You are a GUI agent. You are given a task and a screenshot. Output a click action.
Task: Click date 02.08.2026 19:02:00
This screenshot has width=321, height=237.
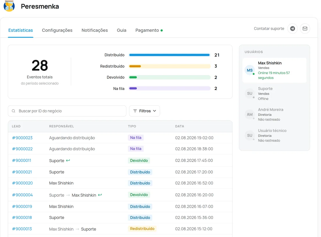click(x=194, y=138)
